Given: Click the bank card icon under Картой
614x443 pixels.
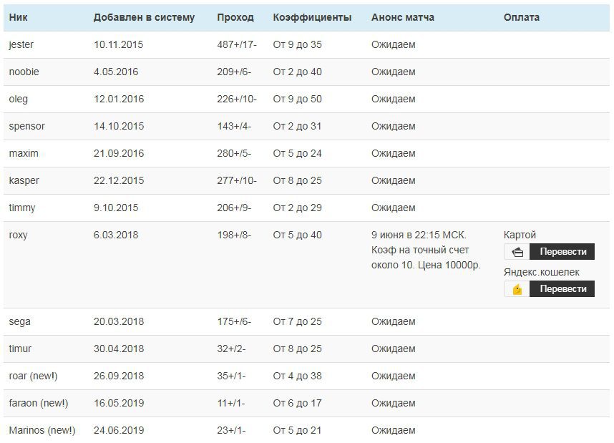Looking at the screenshot, I should (x=517, y=252).
